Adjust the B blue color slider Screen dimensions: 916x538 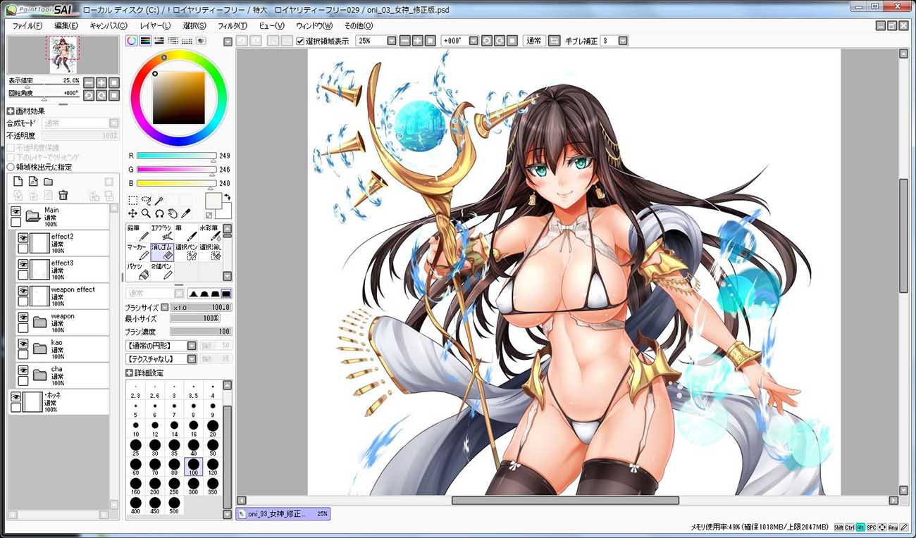[176, 183]
